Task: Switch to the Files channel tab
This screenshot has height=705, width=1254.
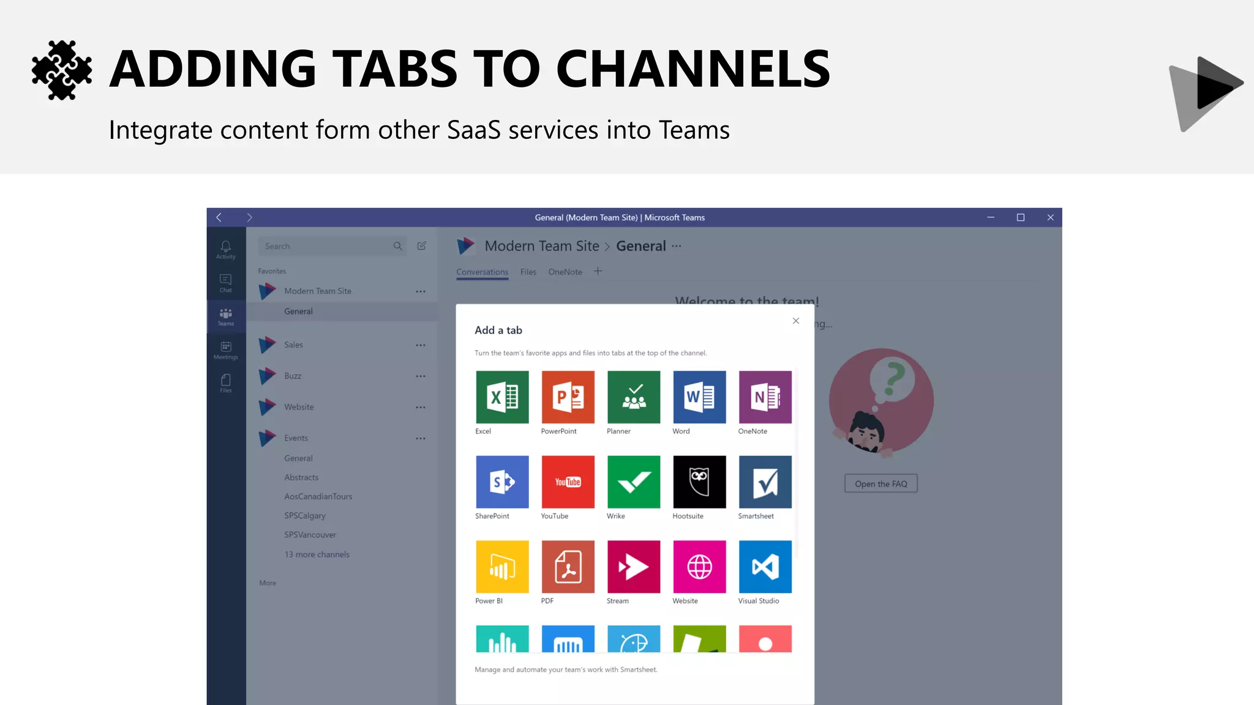Action: [528, 272]
